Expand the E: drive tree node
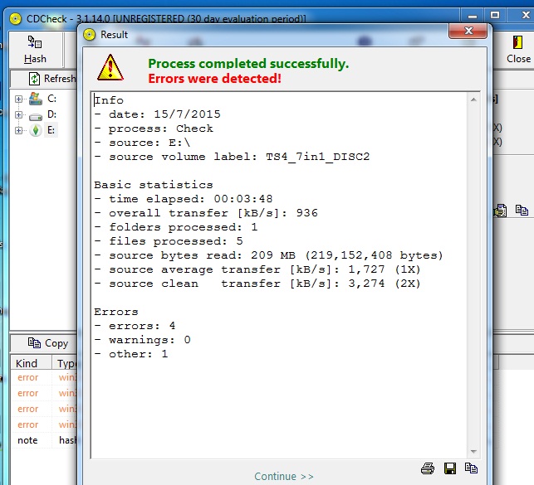The width and height of the screenshot is (534, 485). 18,130
